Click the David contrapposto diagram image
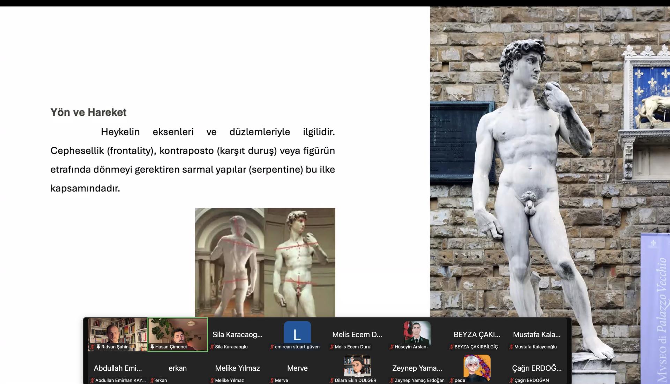670x384 pixels. coord(265,262)
